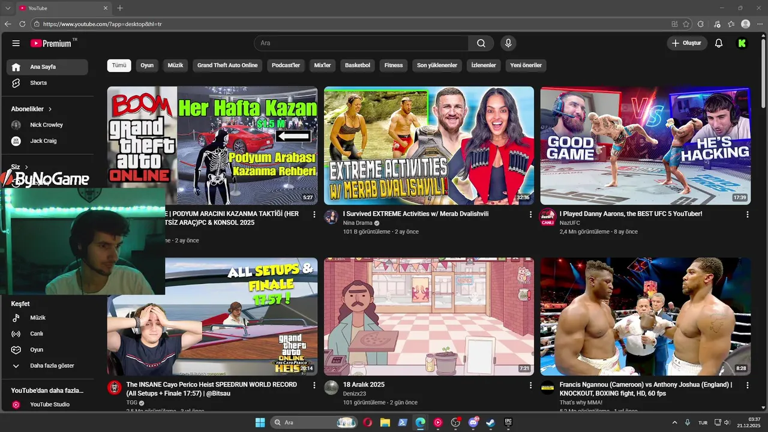Open File Explorer from taskbar
Image resolution: width=768 pixels, height=432 pixels.
point(385,422)
